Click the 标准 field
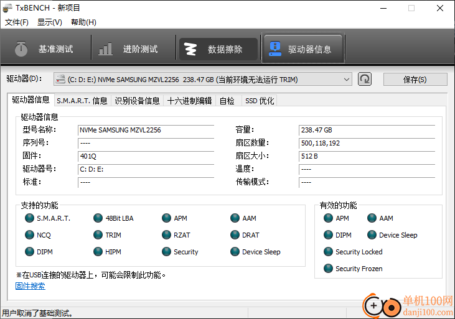This screenshot has height=319, width=455. tap(146, 182)
